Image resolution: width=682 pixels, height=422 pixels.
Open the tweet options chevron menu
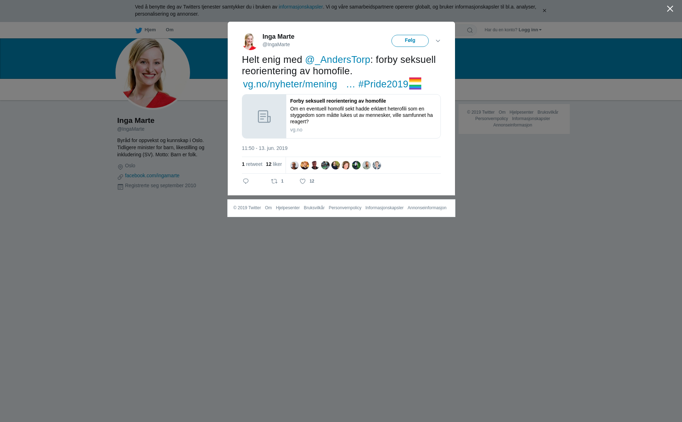[438, 41]
